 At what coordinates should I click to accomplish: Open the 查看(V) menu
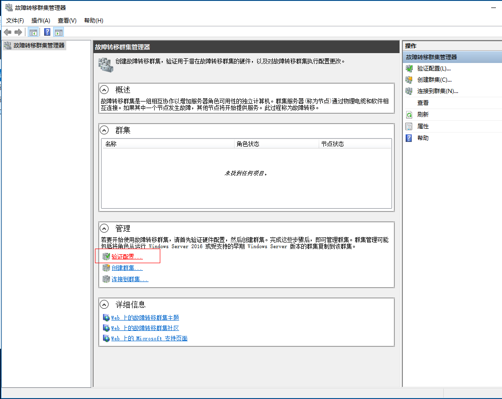pos(67,21)
